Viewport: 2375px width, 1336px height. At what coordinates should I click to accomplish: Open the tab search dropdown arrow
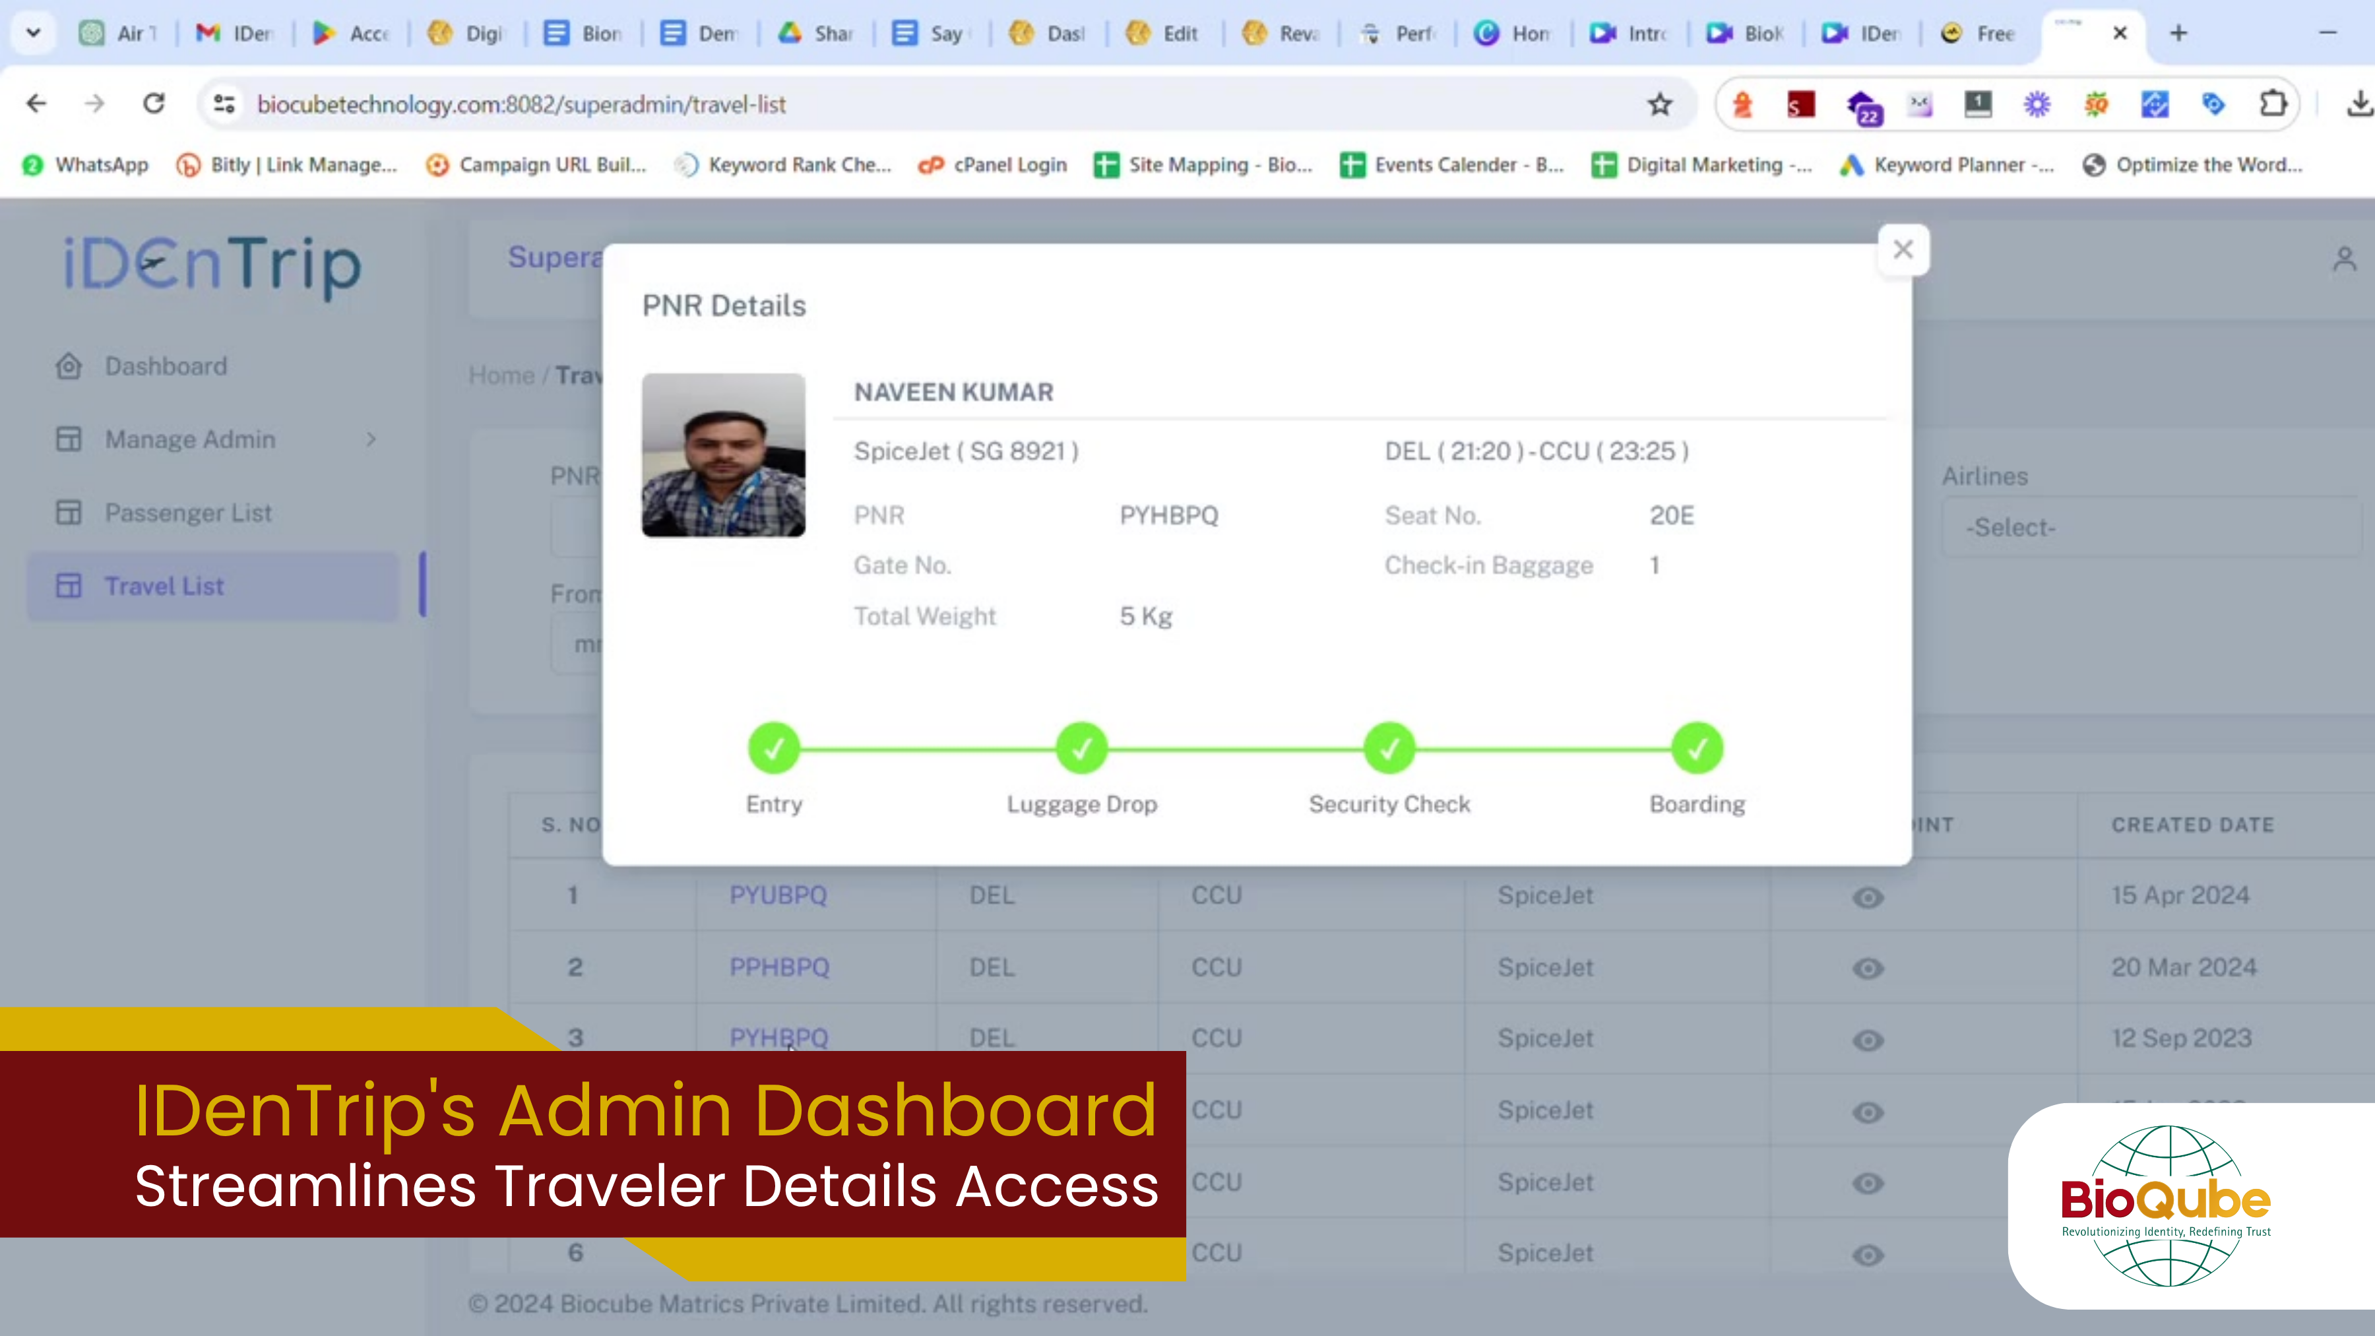(x=33, y=33)
